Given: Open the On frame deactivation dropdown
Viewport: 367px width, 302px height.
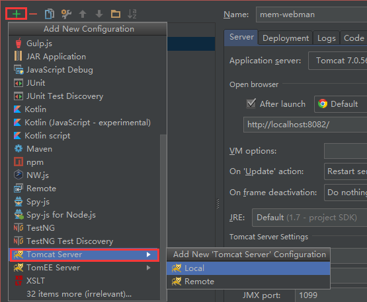Looking at the screenshot, I should coord(345,193).
